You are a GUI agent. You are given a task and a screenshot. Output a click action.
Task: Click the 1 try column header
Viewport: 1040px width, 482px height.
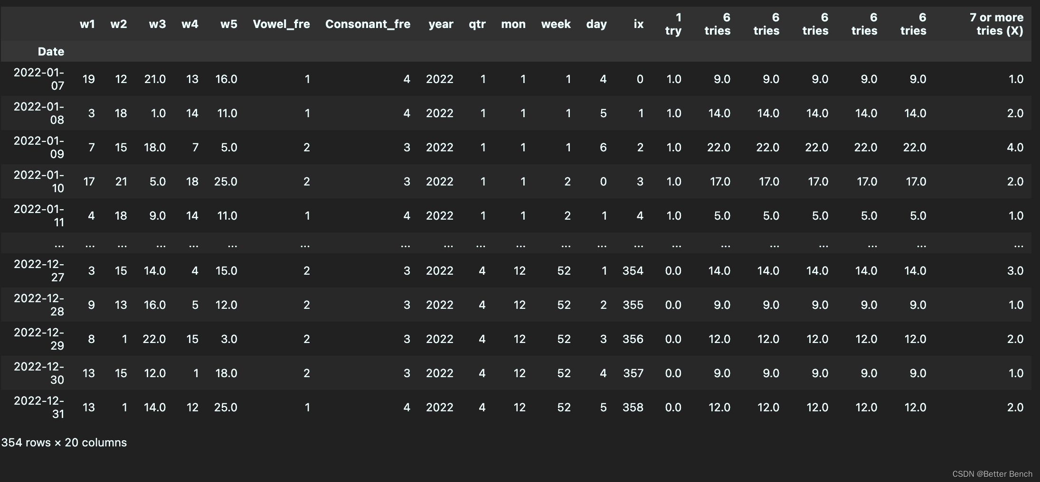click(x=673, y=24)
